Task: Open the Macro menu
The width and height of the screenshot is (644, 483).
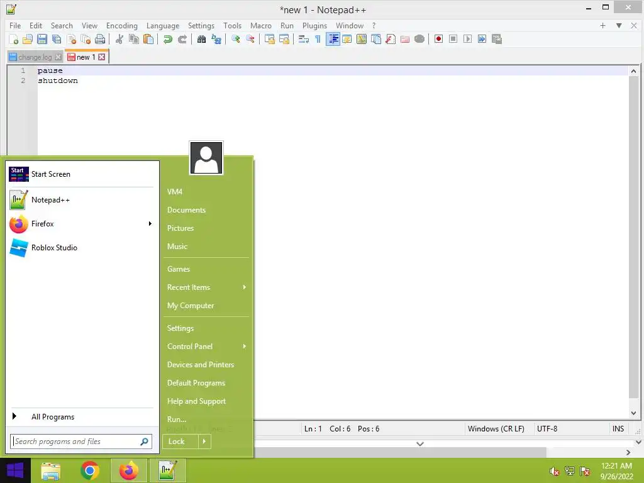Action: tap(261, 25)
